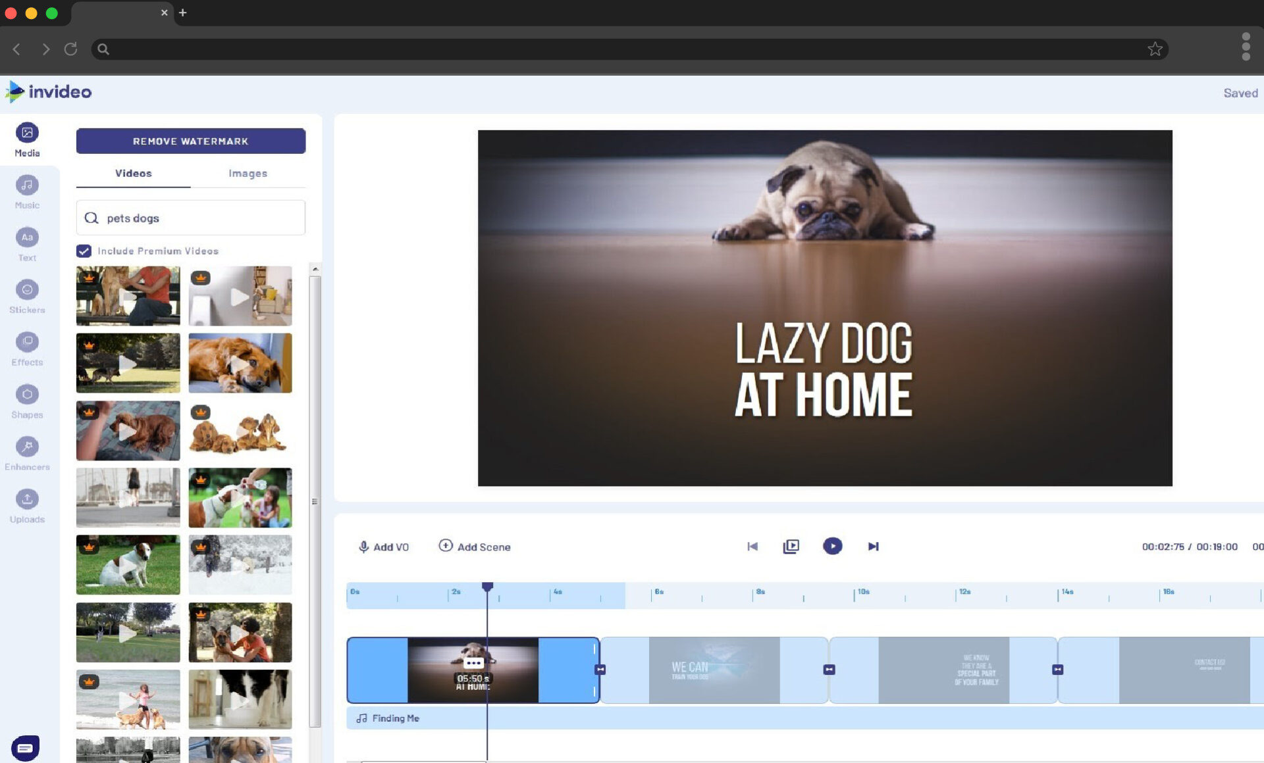Click the 'LAZY DOG AT HOME' title text

tap(824, 368)
